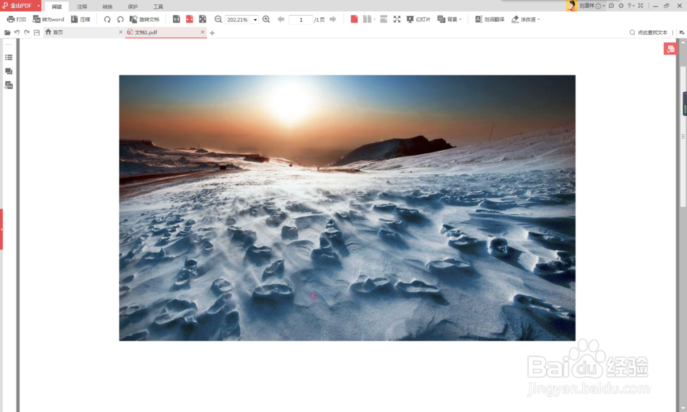This screenshot has width=687, height=412.
Task: Click the page number input field
Action: tap(300, 19)
